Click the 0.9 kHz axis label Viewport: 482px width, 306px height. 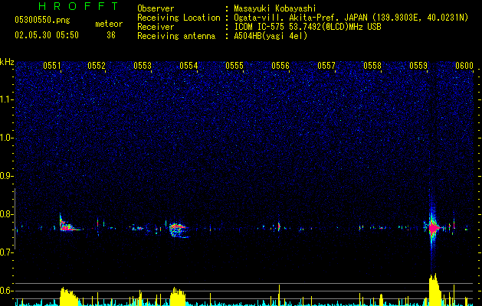pyautogui.click(x=7, y=176)
